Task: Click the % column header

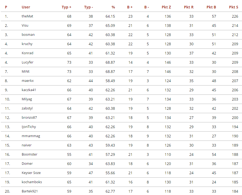Action: (113, 7)
